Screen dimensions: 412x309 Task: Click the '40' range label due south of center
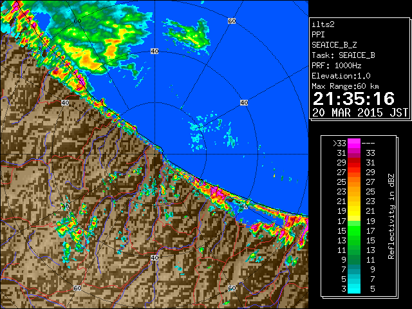click(154, 257)
